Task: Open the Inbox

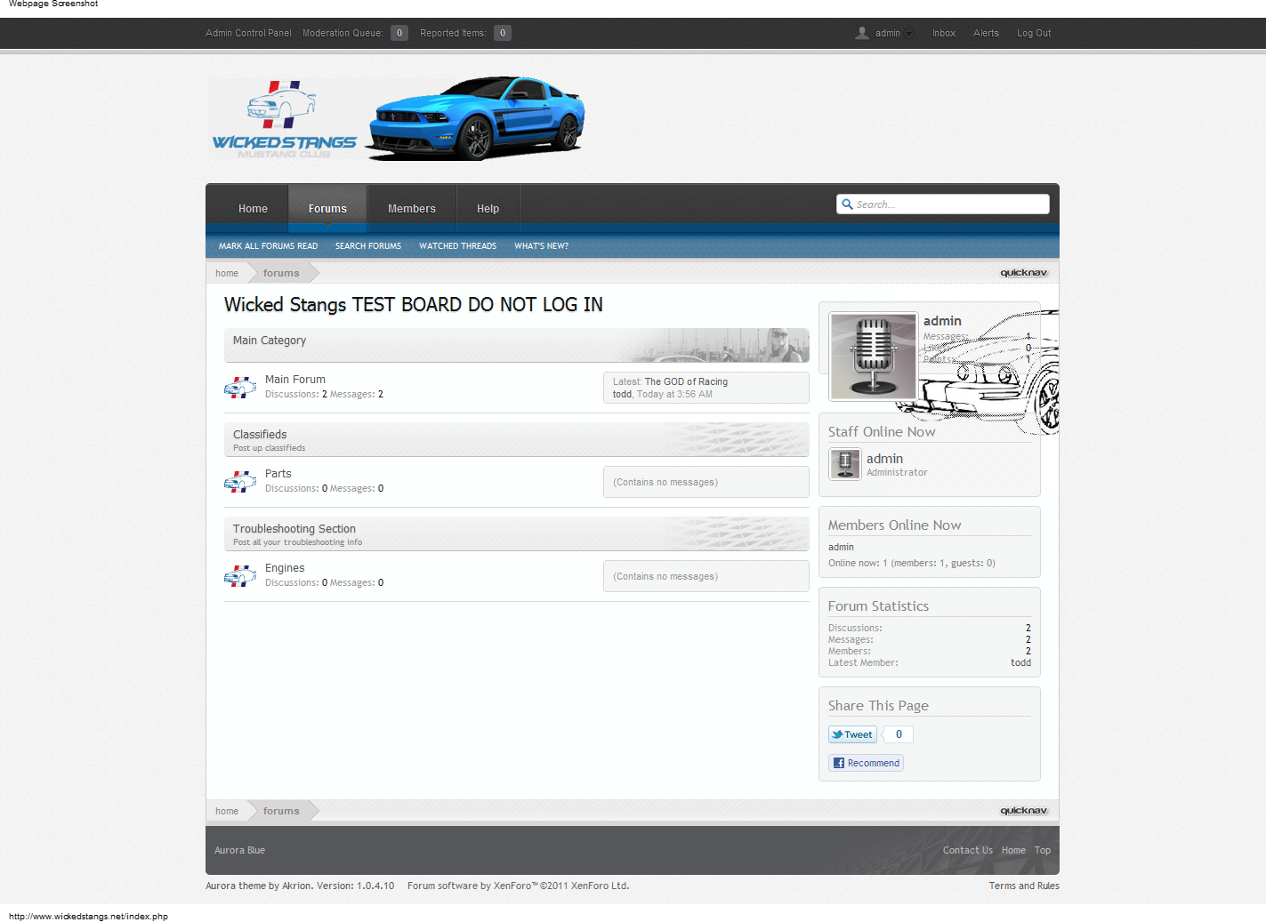Action: (944, 33)
